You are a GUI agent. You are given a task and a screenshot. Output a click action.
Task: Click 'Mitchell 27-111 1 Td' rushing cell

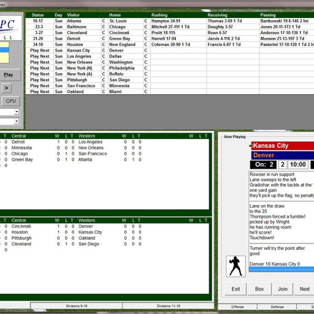(179, 27)
